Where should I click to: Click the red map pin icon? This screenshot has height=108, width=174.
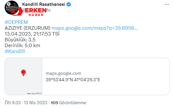coord(23,73)
